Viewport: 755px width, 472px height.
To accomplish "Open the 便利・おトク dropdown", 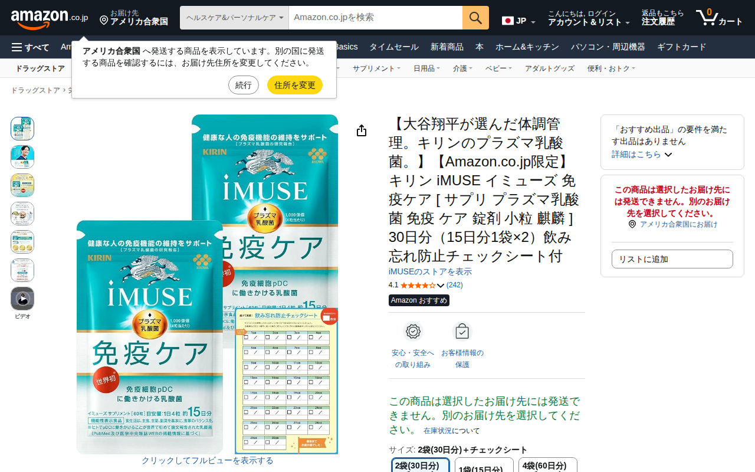I will [611, 68].
